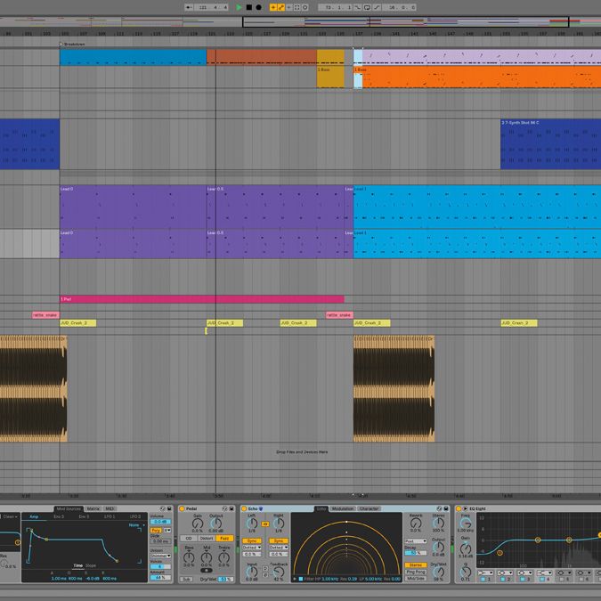
Task: Open the Matrix tab in Wavetable
Action: coord(93,508)
